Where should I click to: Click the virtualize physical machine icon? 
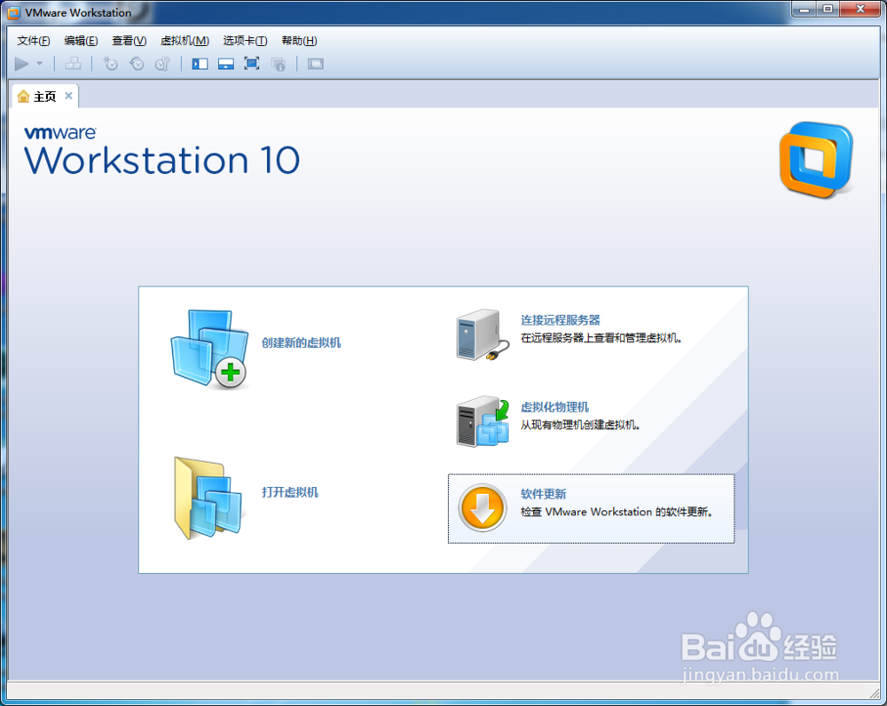483,421
